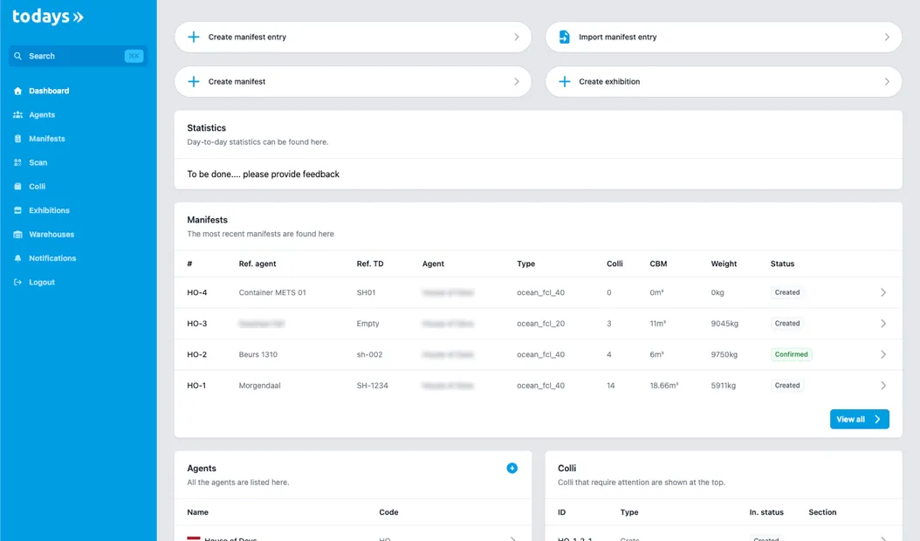920x541 pixels.
Task: Click the Exhibitions icon in sidebar
Action: 17,210
